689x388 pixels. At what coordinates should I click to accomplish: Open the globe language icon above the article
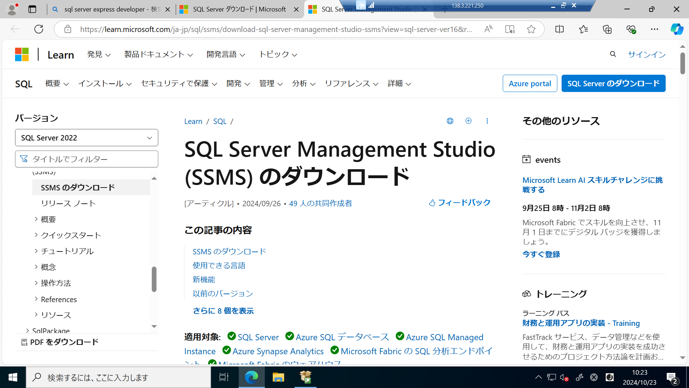(450, 121)
